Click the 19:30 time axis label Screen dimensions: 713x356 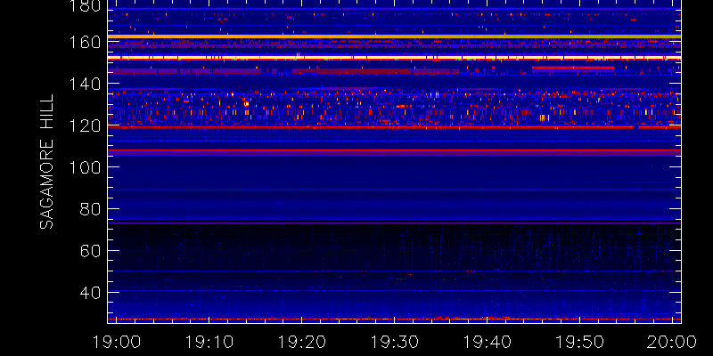pos(394,342)
